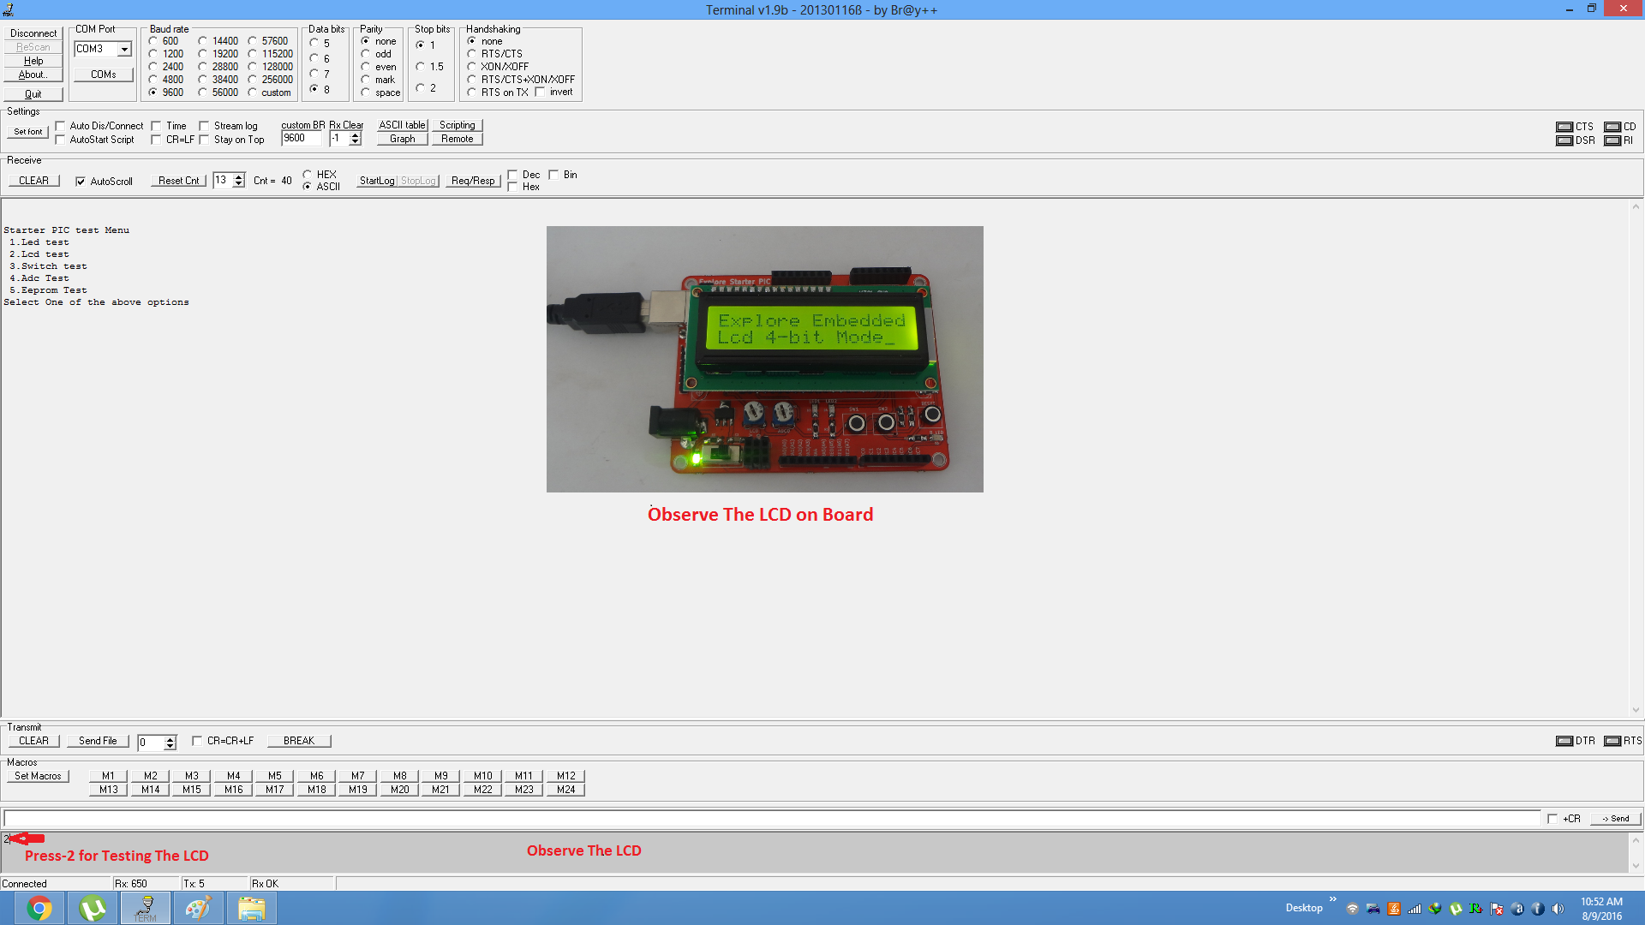1645x925 pixels.
Task: Decrease the Rx Clear spinner value
Action: (356, 142)
